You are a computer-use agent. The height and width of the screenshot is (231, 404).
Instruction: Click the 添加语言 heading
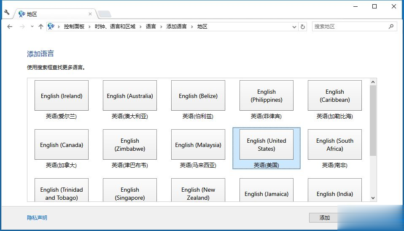(40, 54)
